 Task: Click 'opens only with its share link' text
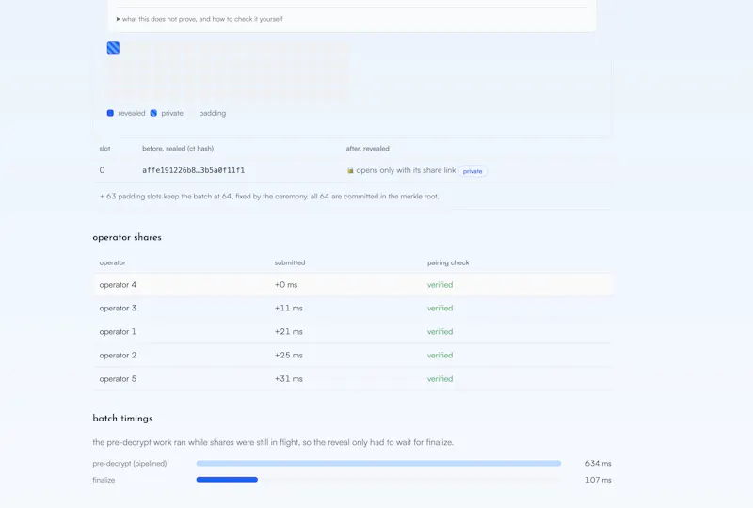pyautogui.click(x=406, y=170)
